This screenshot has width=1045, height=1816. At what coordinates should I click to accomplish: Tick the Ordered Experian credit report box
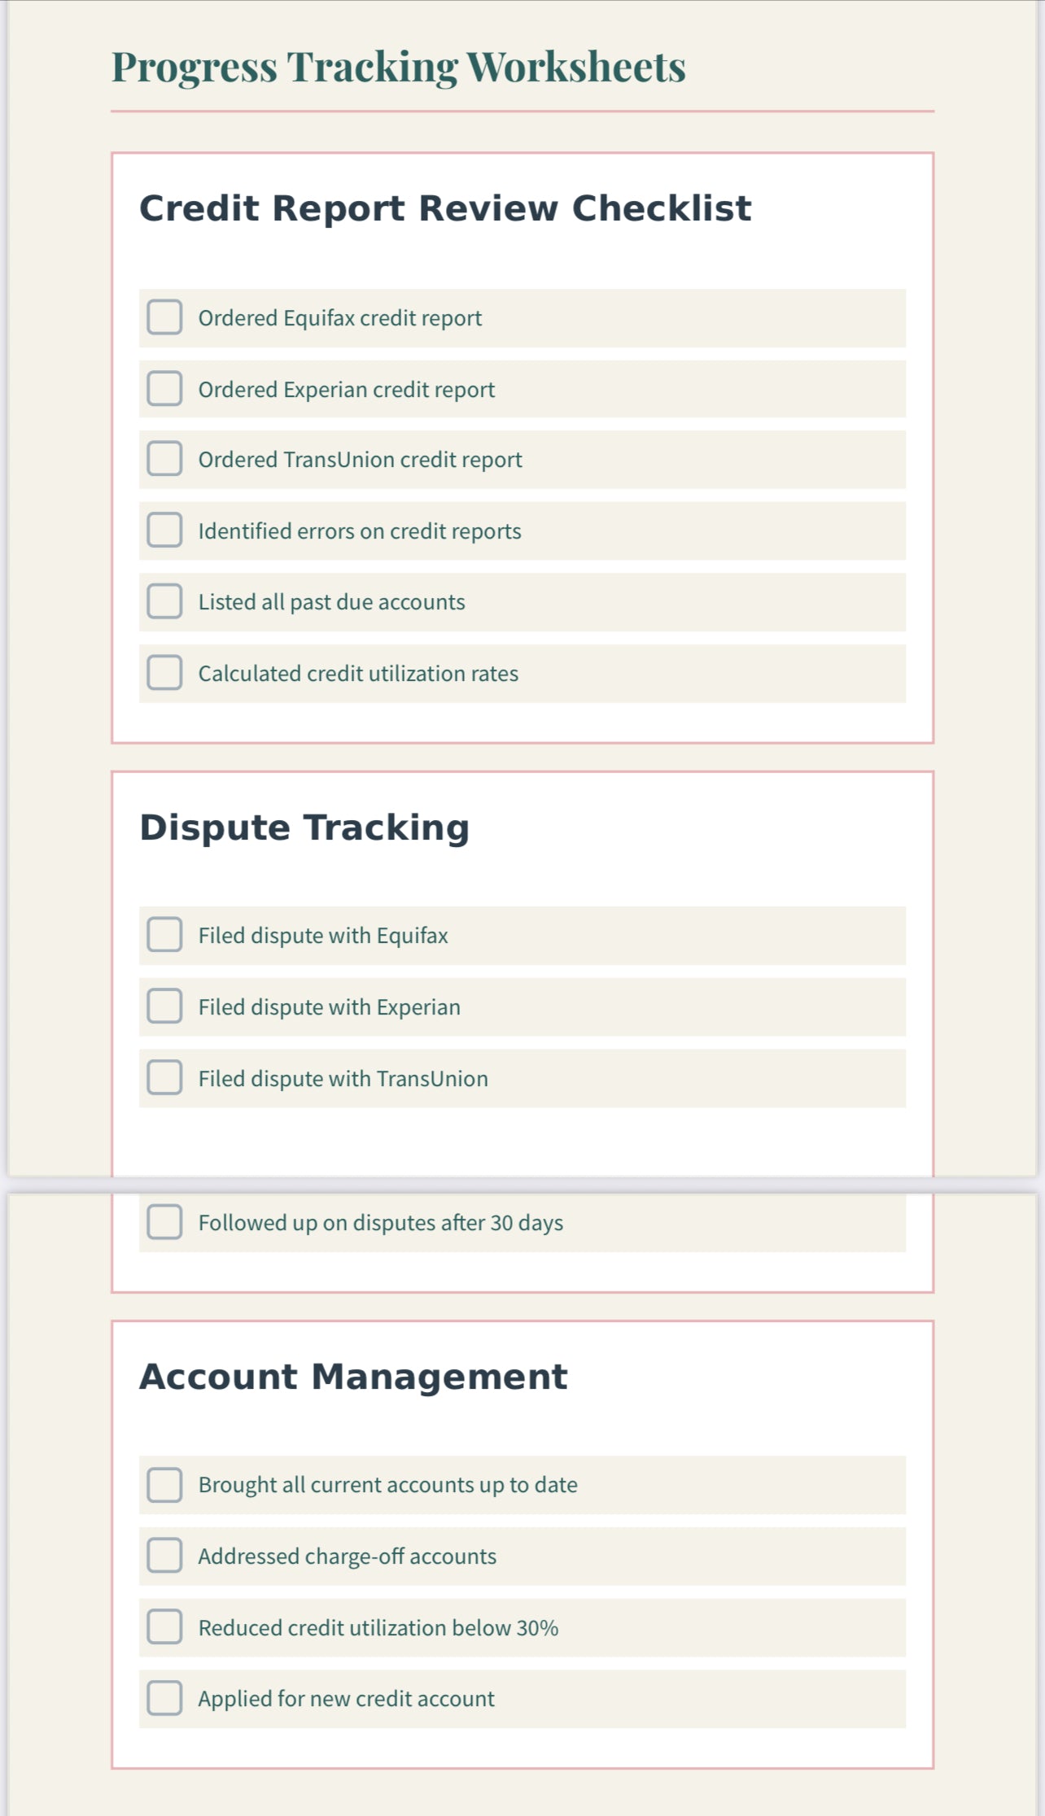tap(164, 389)
